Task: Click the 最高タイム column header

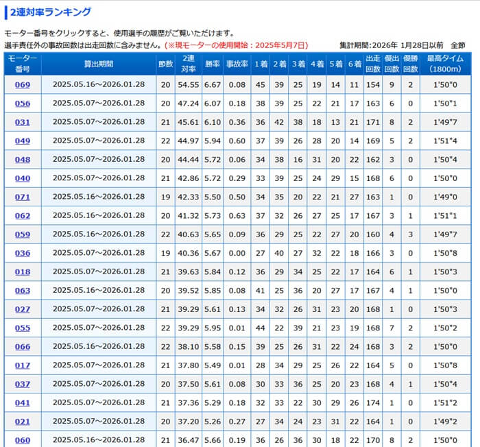Action: point(446,64)
